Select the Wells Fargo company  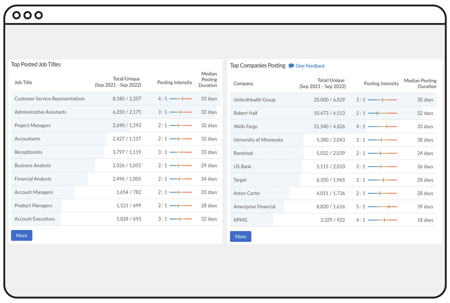coord(246,126)
